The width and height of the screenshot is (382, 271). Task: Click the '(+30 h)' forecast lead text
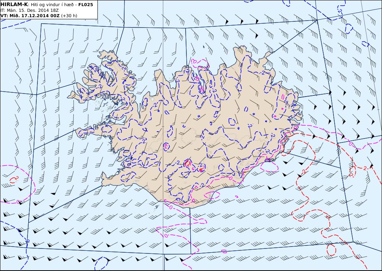click(x=69, y=16)
